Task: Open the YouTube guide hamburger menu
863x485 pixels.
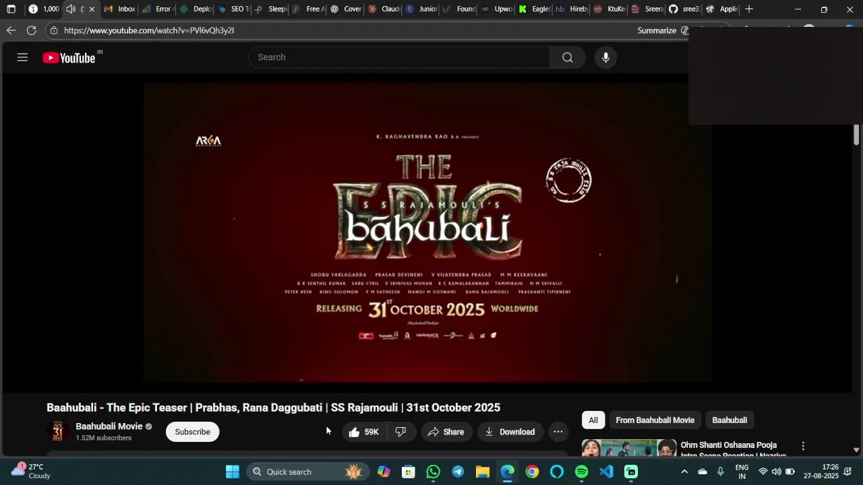Action: pos(22,57)
